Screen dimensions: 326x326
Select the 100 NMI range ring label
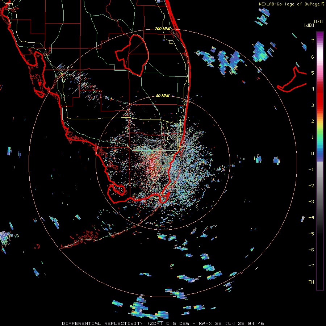tap(163, 29)
